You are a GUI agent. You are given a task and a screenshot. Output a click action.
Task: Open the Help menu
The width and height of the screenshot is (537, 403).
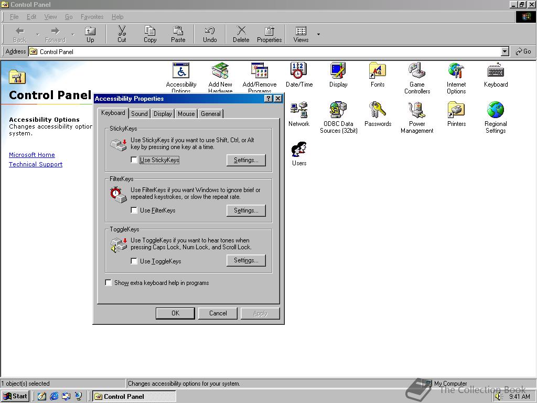[117, 17]
